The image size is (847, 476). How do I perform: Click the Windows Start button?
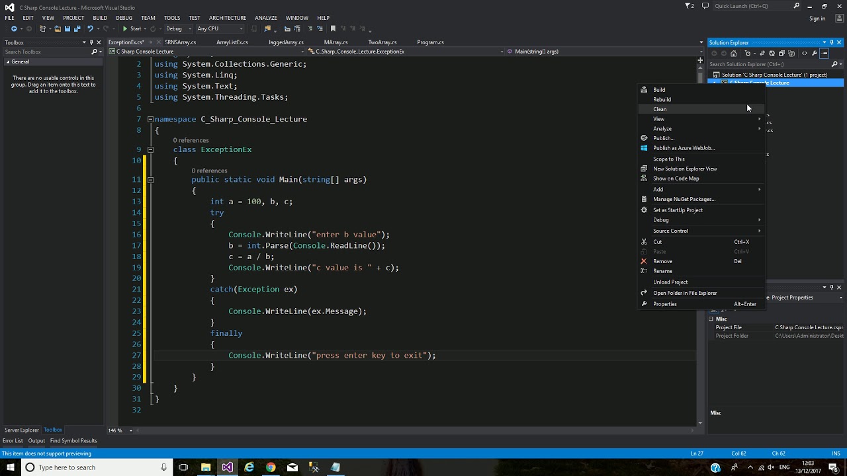click(10, 467)
